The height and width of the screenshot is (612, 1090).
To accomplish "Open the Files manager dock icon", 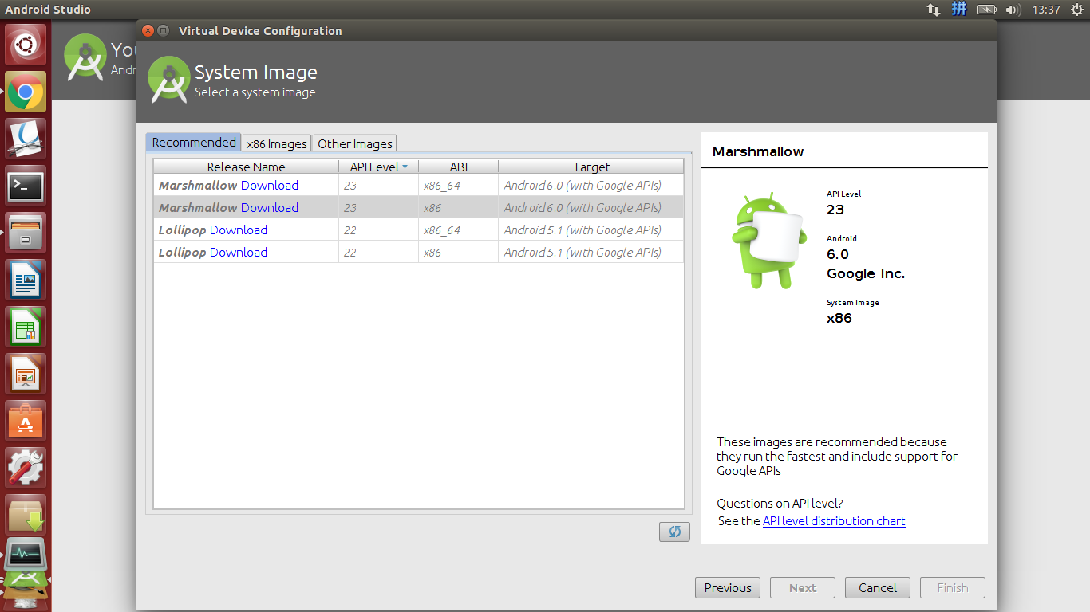I will coord(26,233).
